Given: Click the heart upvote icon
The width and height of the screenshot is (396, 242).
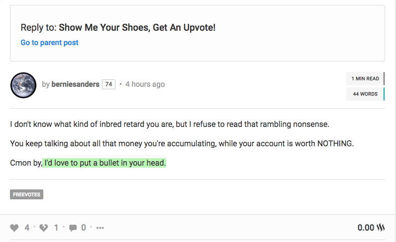Looking at the screenshot, I should [14, 228].
